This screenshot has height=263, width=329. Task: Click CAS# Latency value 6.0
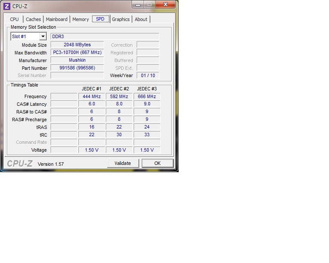click(92, 104)
